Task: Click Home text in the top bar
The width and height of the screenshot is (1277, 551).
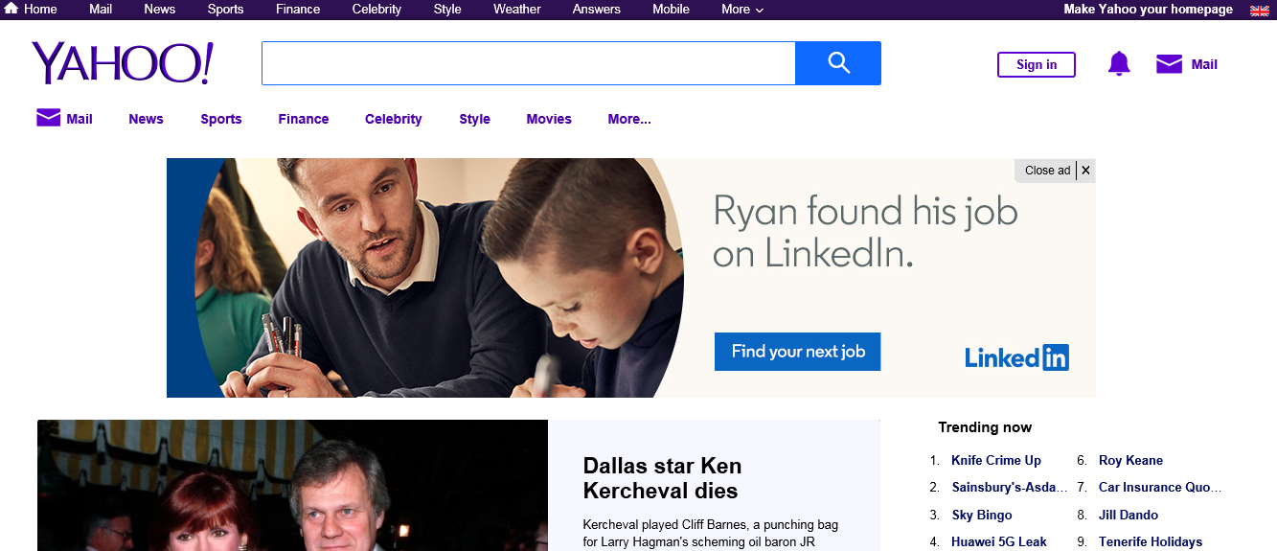Action: (x=40, y=9)
